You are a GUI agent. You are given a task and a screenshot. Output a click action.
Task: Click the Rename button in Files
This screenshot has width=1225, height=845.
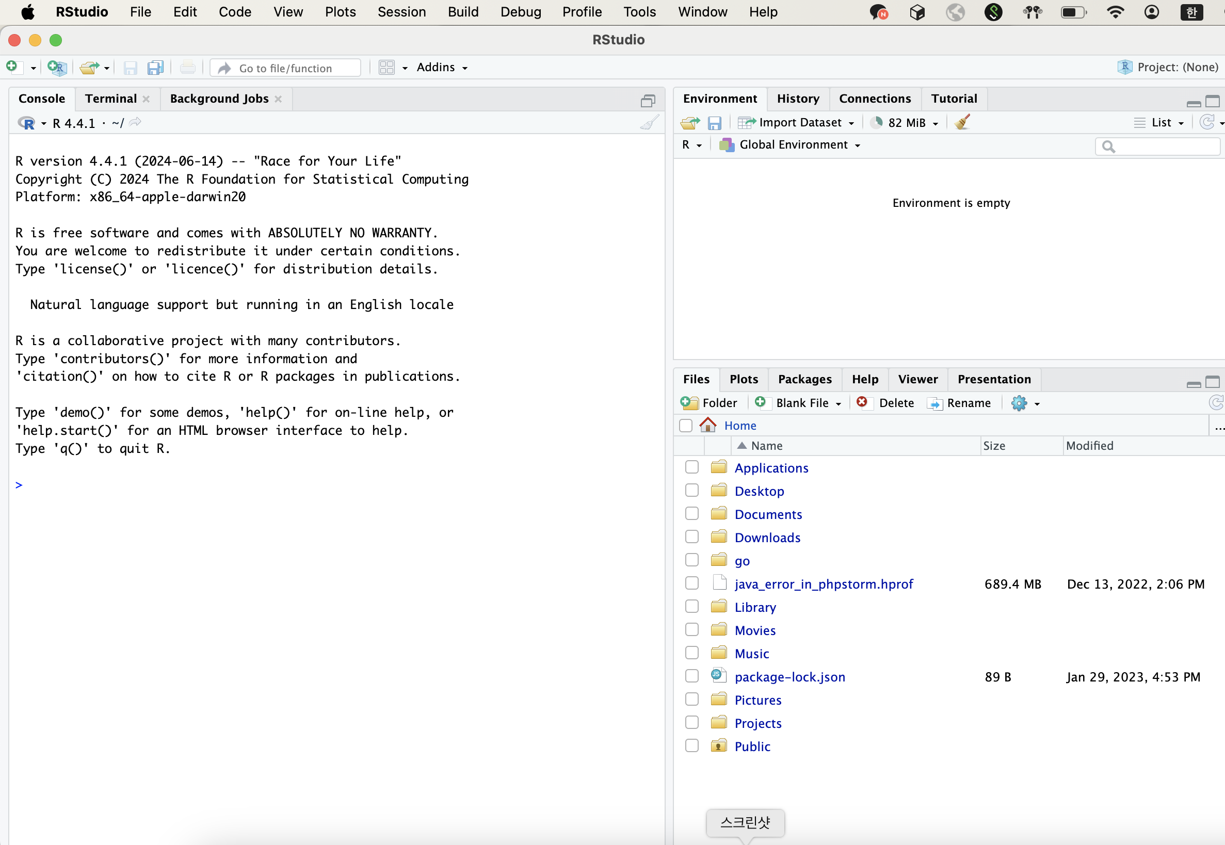(x=959, y=403)
